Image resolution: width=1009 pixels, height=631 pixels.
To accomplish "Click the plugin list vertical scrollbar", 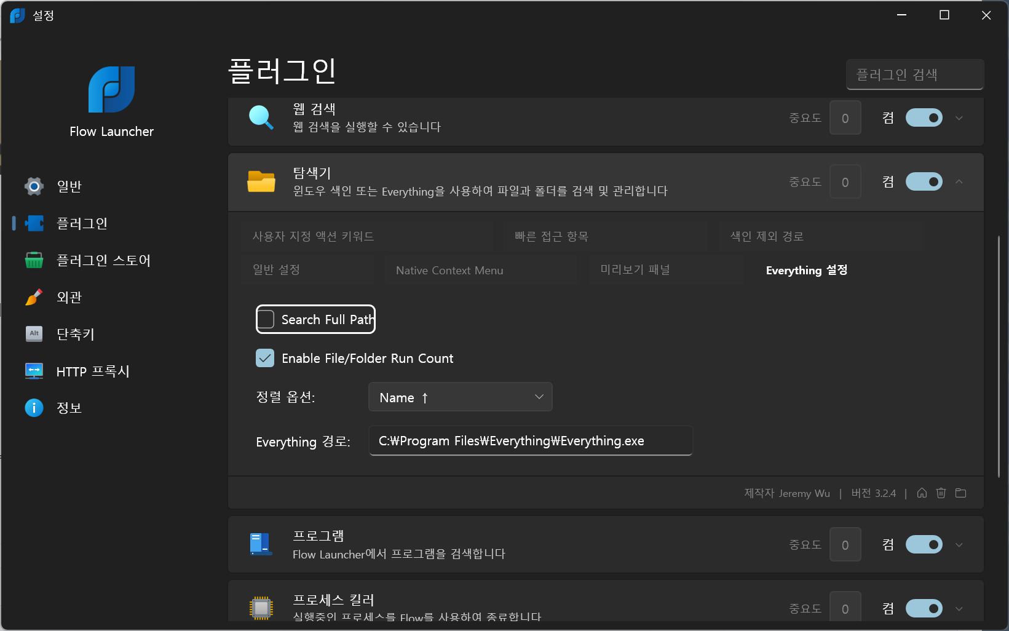I will (999, 357).
